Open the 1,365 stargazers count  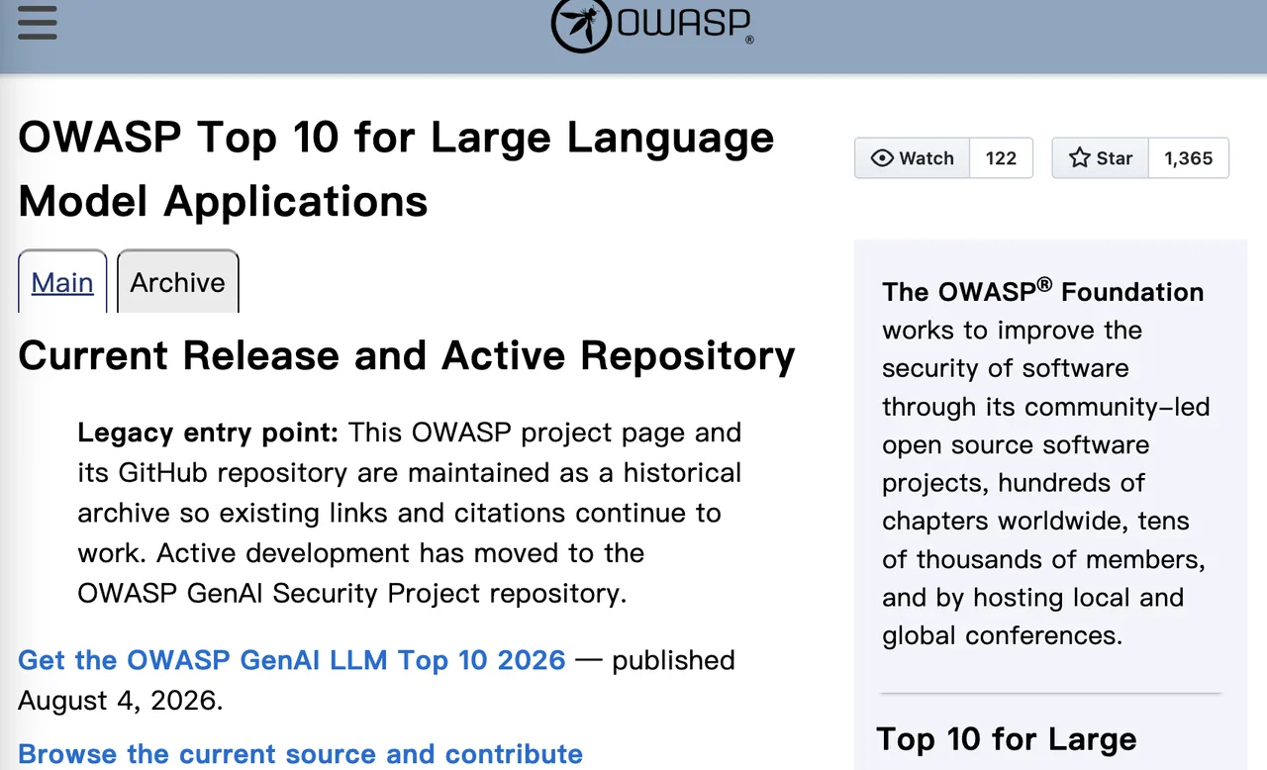(1188, 158)
